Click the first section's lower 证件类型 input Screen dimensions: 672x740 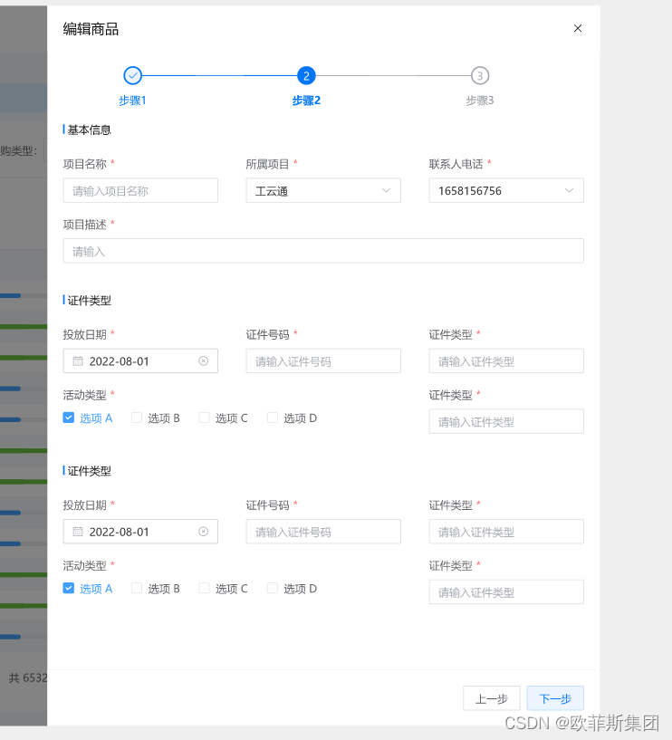point(506,421)
